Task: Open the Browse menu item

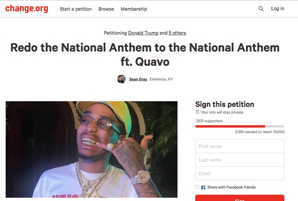Action: 106,9
